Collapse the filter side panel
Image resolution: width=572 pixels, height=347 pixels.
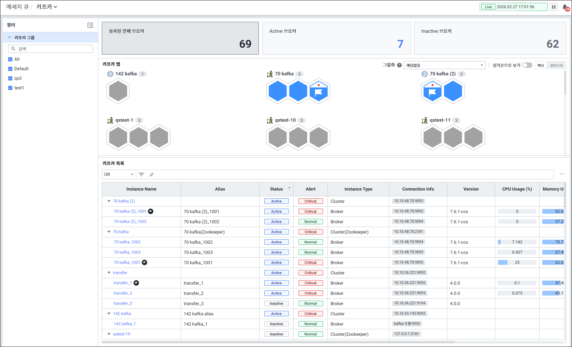pos(90,25)
